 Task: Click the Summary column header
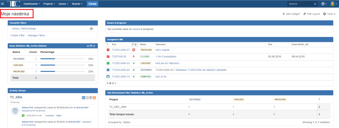click(x=160, y=44)
